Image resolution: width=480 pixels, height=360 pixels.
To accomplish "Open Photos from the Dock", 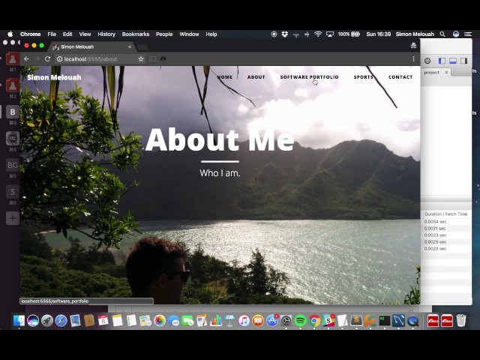I will [x=160, y=320].
